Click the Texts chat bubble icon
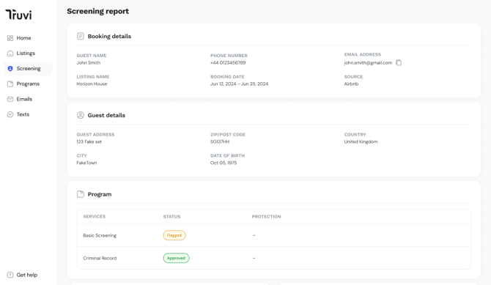Image resolution: width=491 pixels, height=285 pixels. pyautogui.click(x=10, y=114)
